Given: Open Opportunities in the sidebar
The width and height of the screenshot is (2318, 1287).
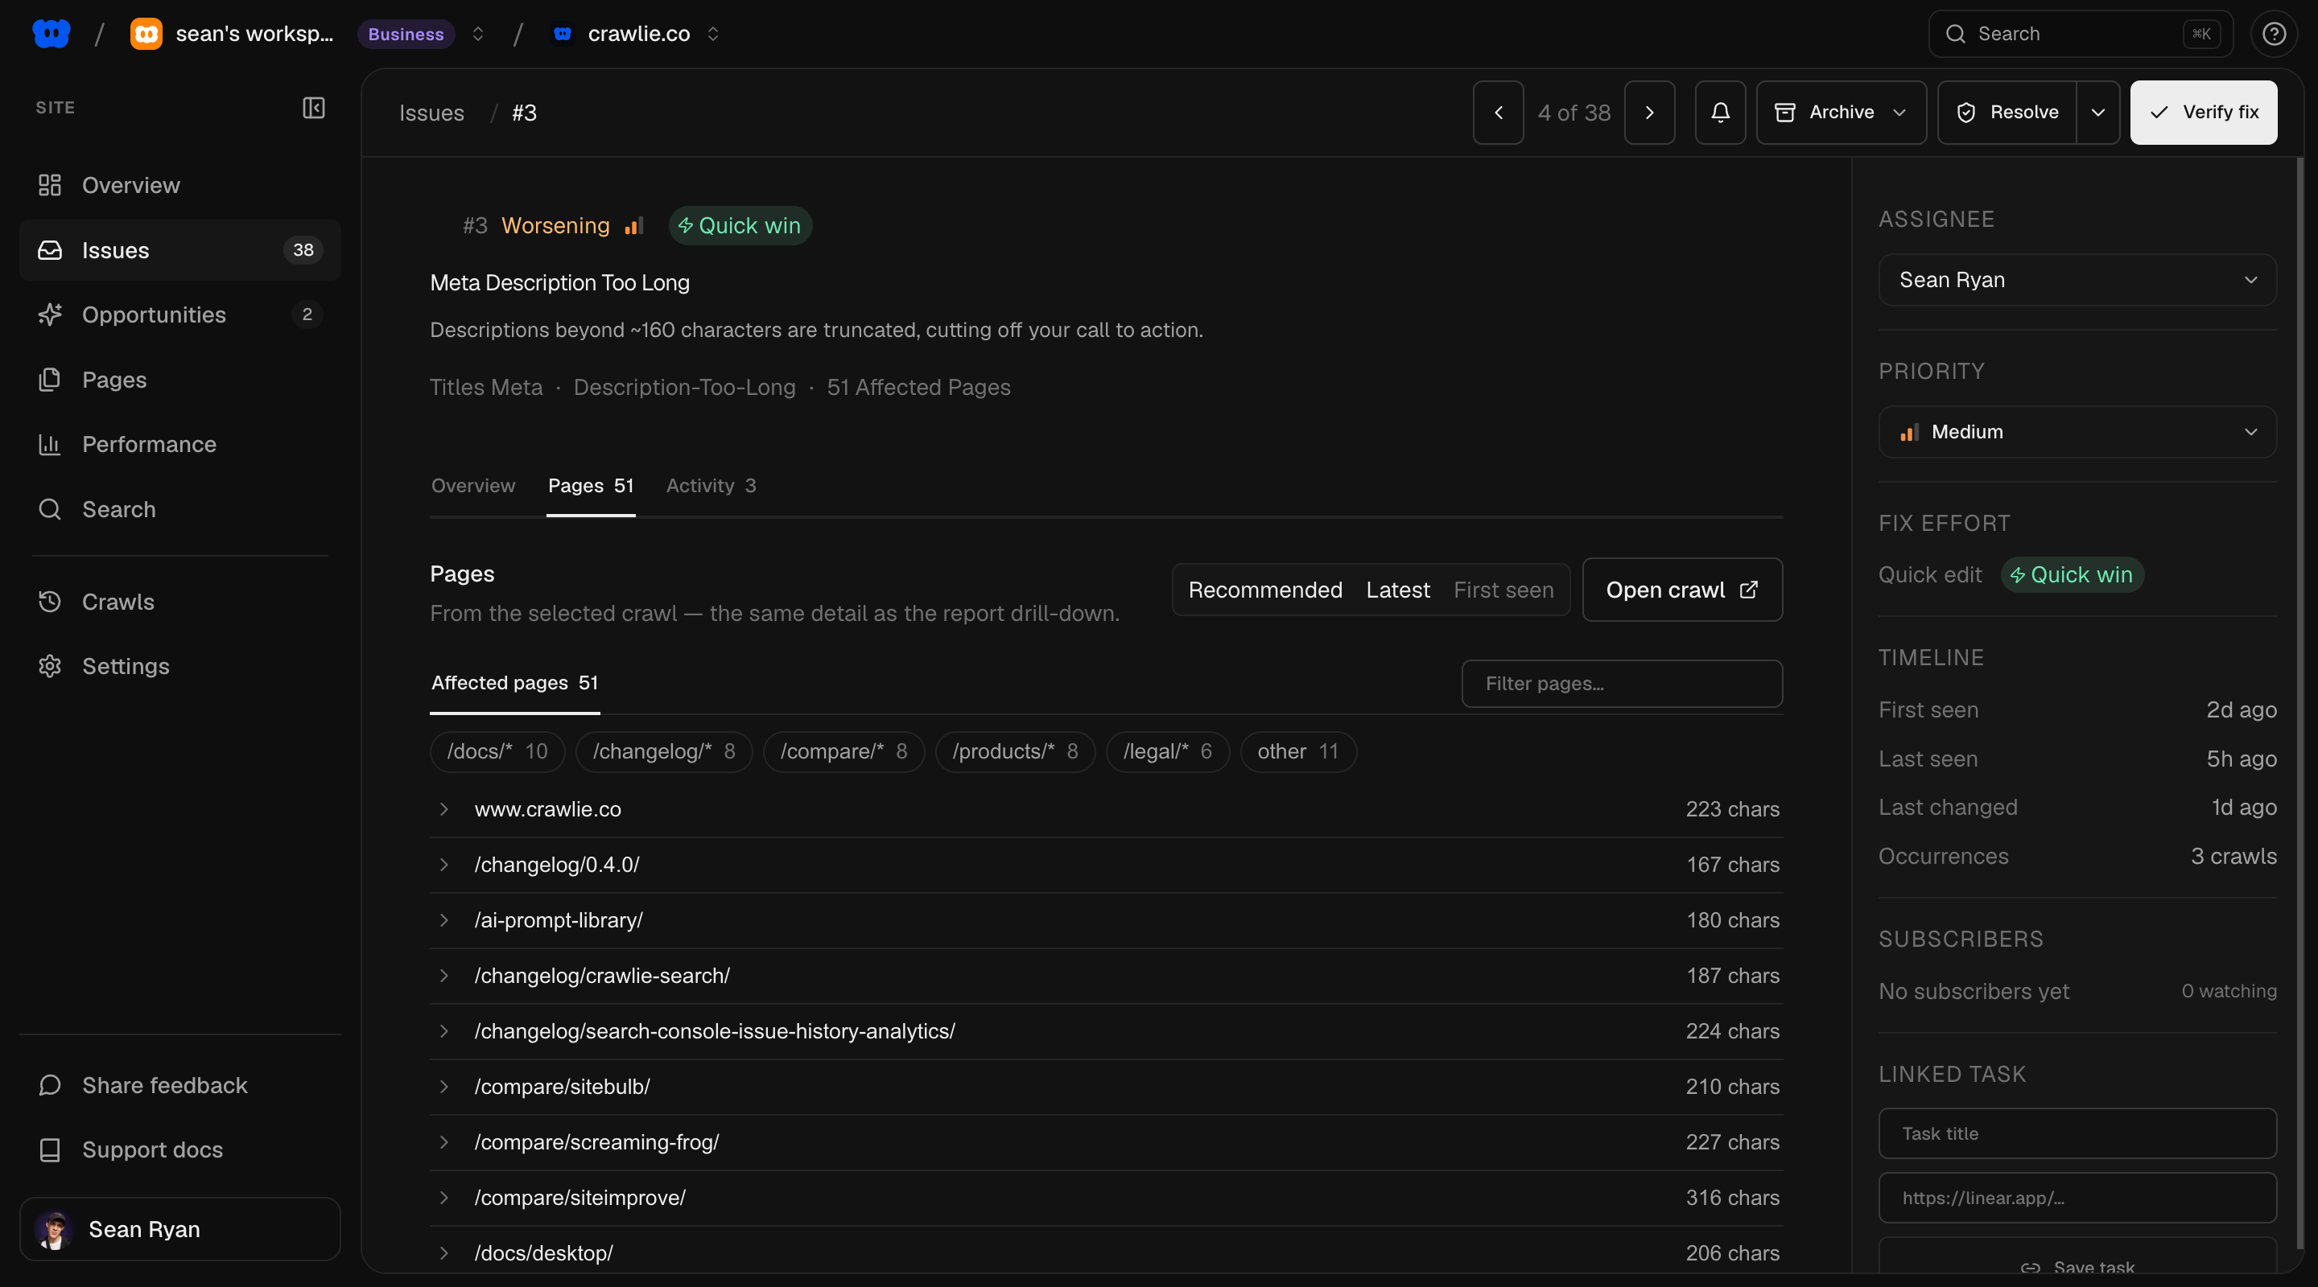Looking at the screenshot, I should [180, 315].
